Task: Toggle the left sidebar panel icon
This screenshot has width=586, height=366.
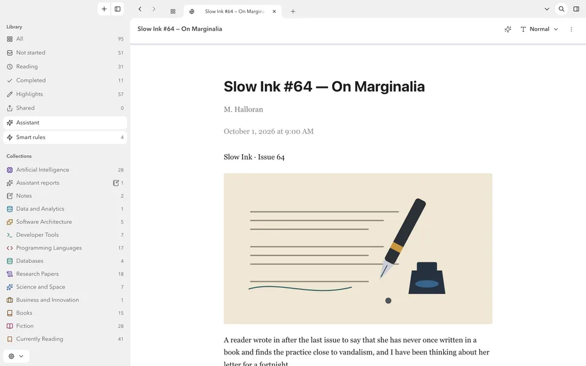Action: pyautogui.click(x=117, y=9)
